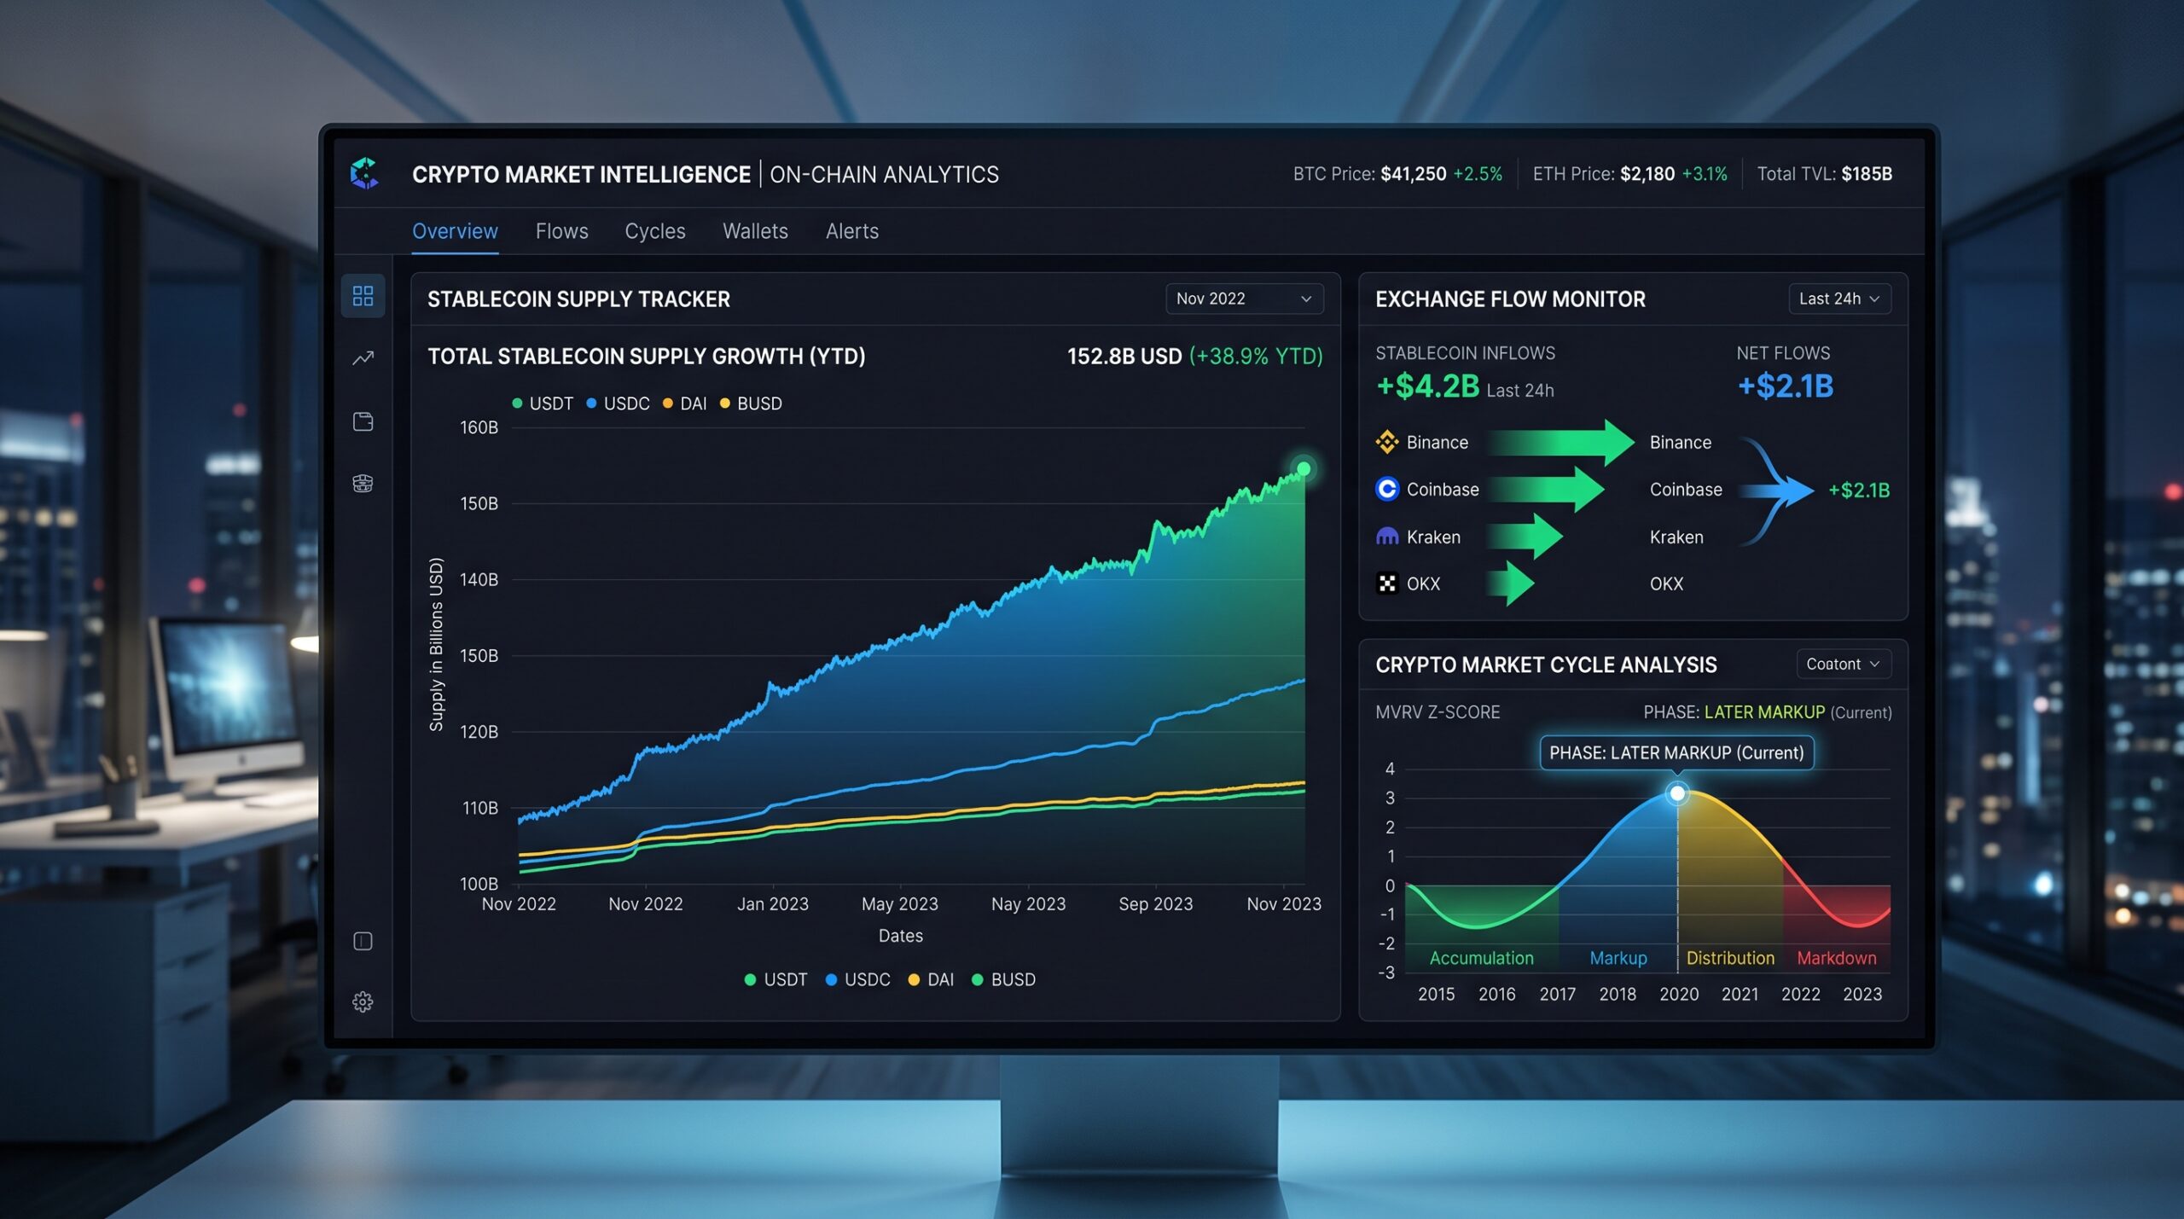Toggle USDC series in bottom legend
The image size is (2184, 1219).
click(857, 979)
